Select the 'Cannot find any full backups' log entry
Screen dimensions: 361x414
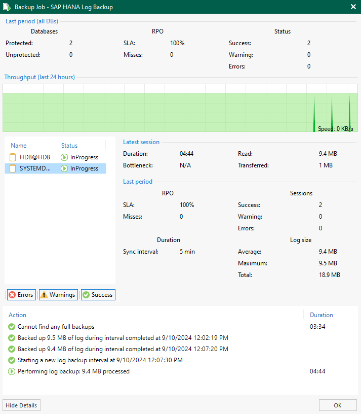point(56,327)
